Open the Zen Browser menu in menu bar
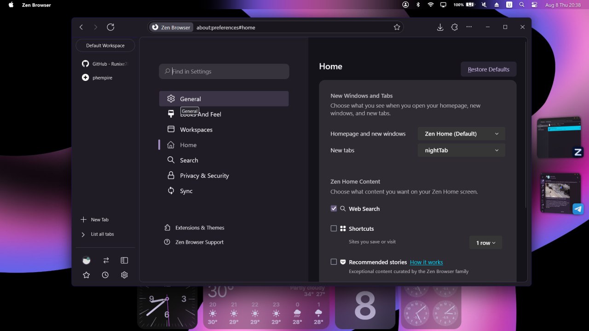Viewport: 589px width, 331px height. pos(36,5)
